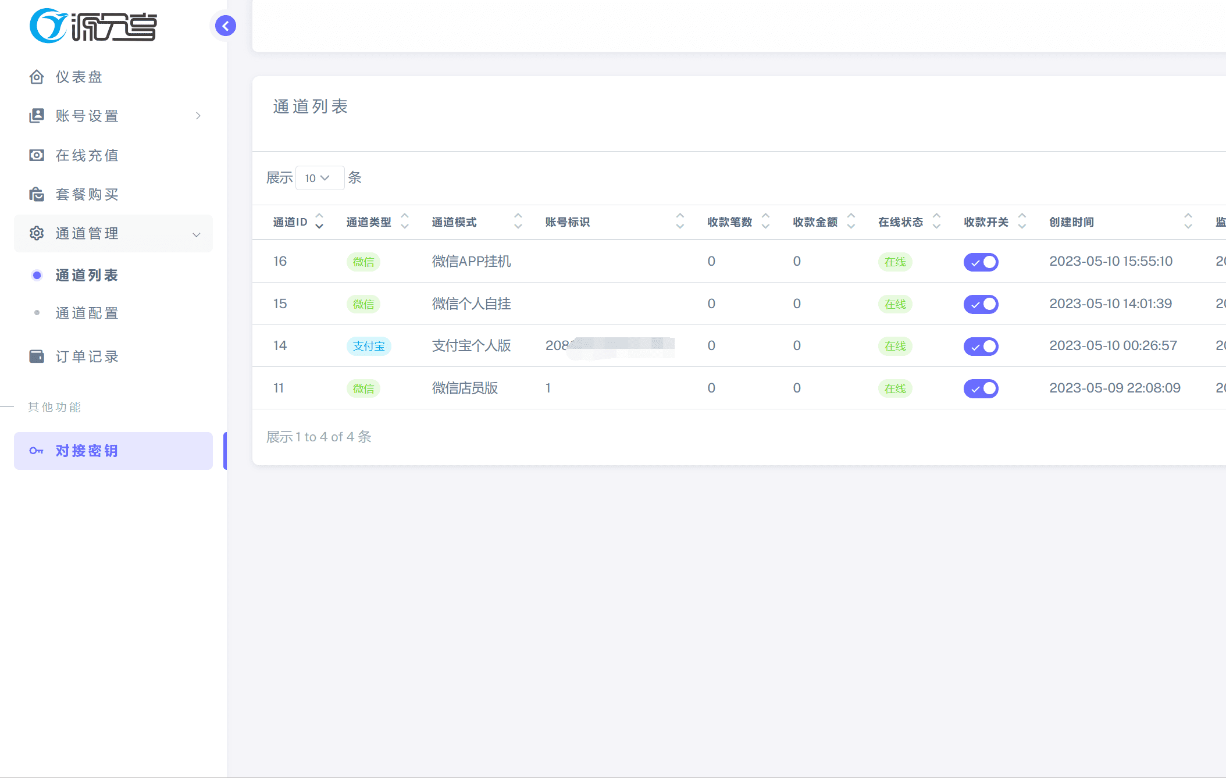The image size is (1226, 778).
Task: Toggle payment switch for channel 16
Action: tap(981, 262)
